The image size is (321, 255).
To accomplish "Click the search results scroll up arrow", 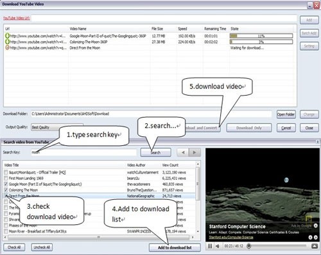I will coord(198,164).
